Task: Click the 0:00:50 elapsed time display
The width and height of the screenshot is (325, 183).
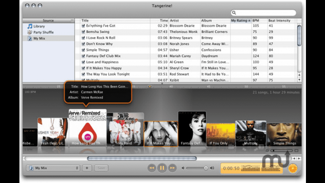Action: click(x=231, y=168)
